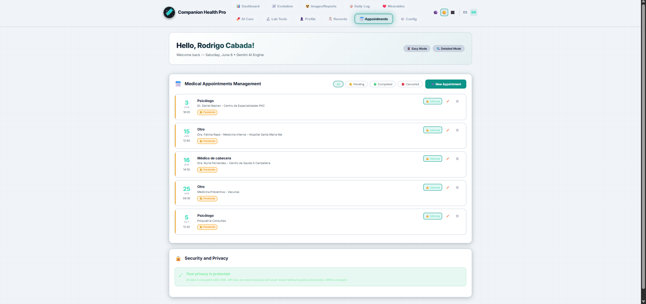Viewport: 646px width, 304px height.
Task: Open the Dashboard tab
Action: pos(248,6)
